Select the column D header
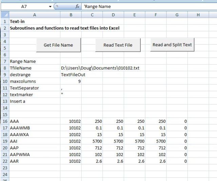Image resolution: width=217 pixels, height=181 pixels. click(113, 15)
